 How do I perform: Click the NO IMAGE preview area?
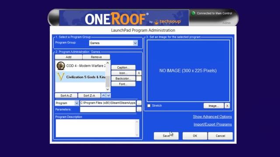point(188,71)
